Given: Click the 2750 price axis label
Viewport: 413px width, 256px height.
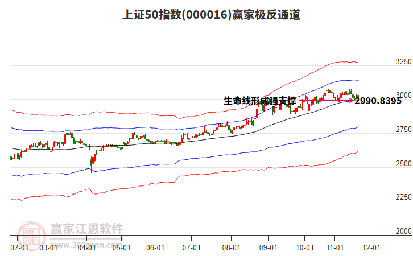Looking at the screenshot, I should 403,130.
